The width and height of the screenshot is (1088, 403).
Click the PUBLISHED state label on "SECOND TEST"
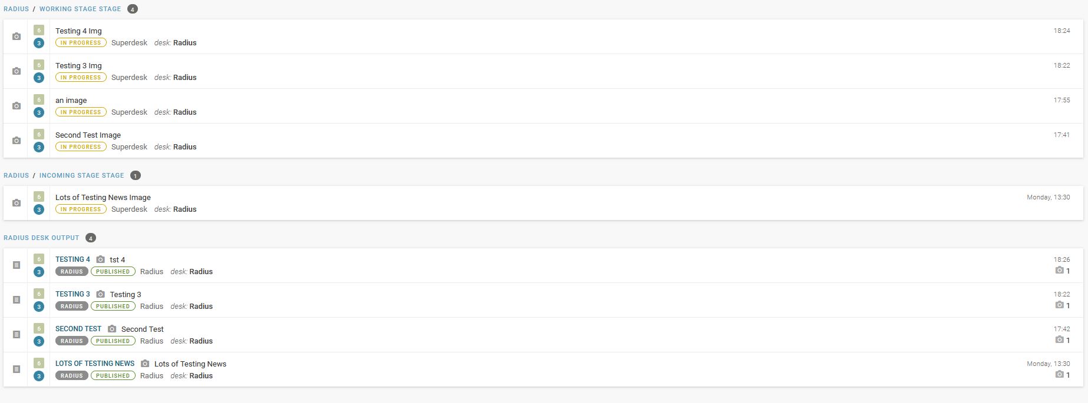[x=113, y=341]
